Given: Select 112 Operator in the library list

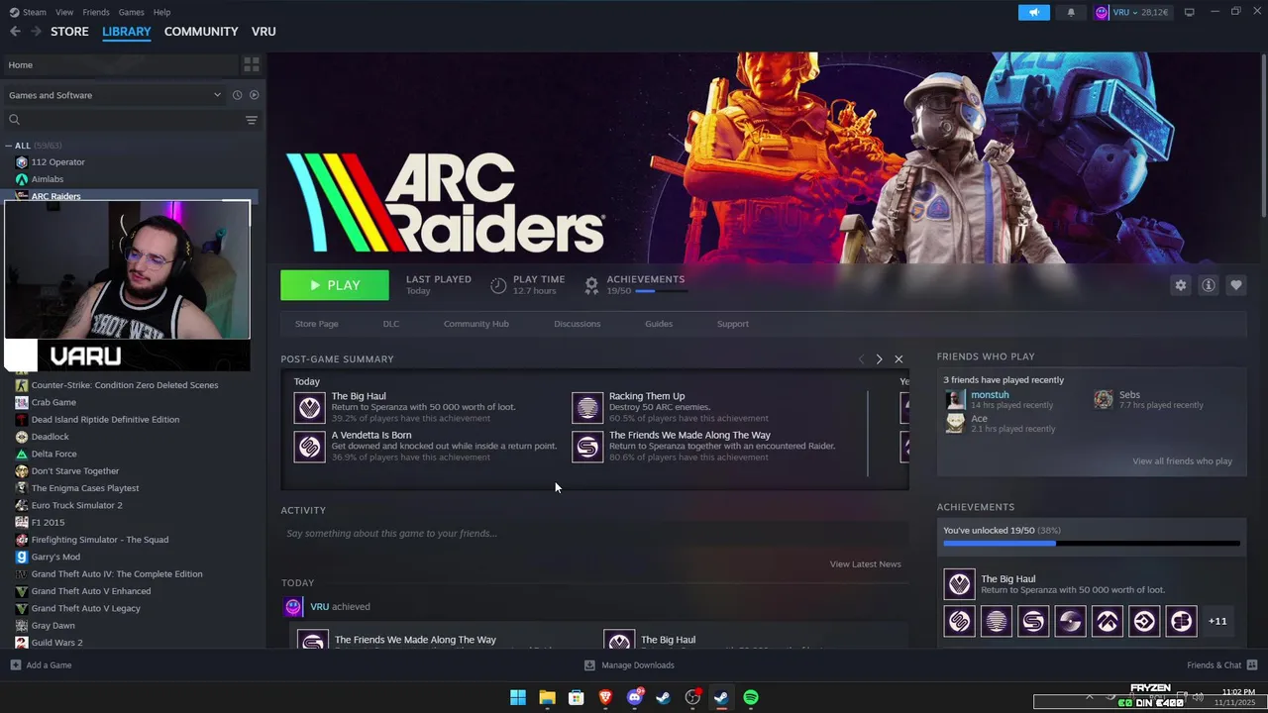Looking at the screenshot, I should point(57,162).
